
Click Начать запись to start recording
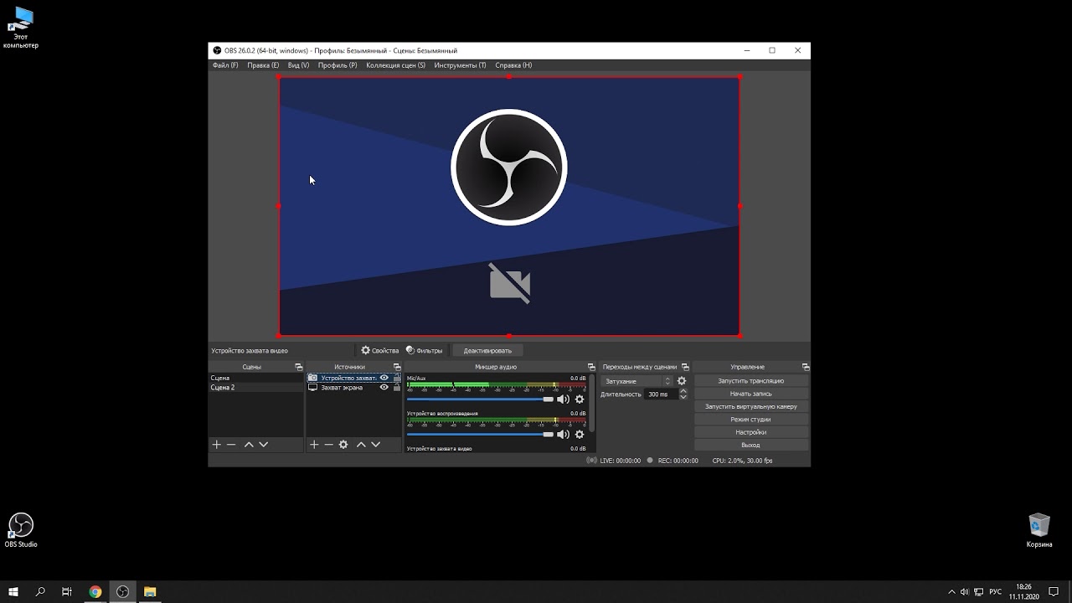pos(750,394)
